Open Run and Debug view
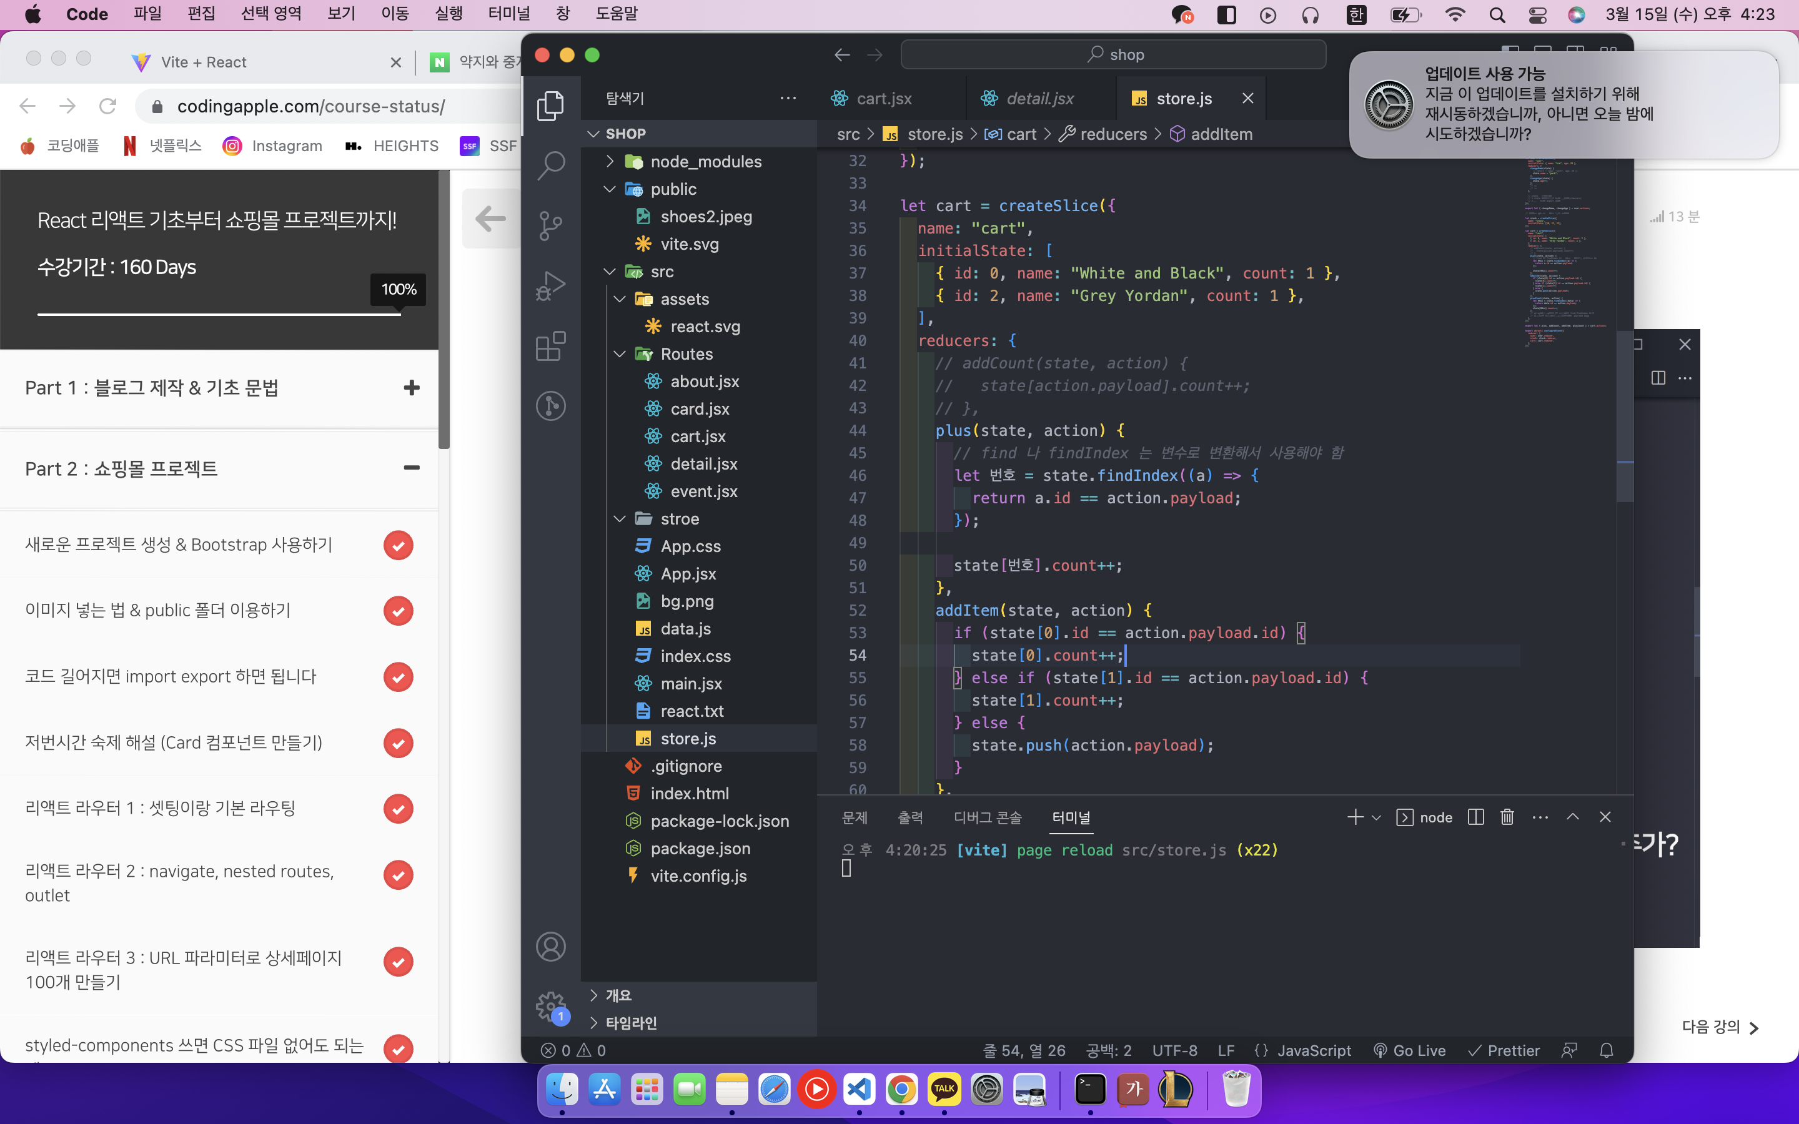Image resolution: width=1799 pixels, height=1124 pixels. (550, 285)
